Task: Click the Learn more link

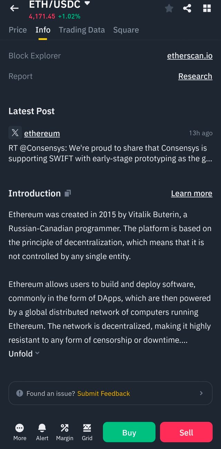Action: pos(192,193)
